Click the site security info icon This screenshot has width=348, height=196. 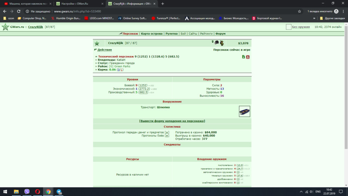point(27,11)
